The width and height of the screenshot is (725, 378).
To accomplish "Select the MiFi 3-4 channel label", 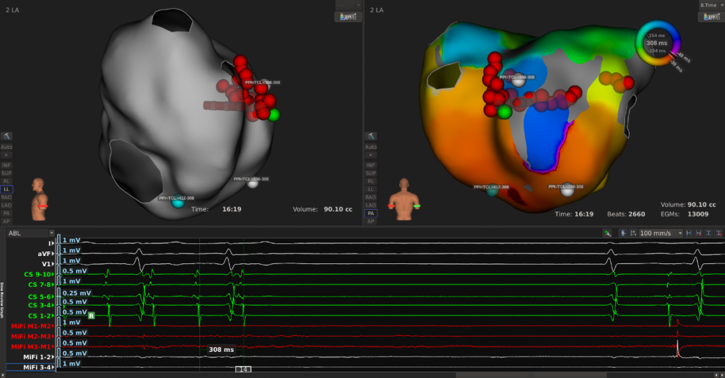I will point(38,367).
